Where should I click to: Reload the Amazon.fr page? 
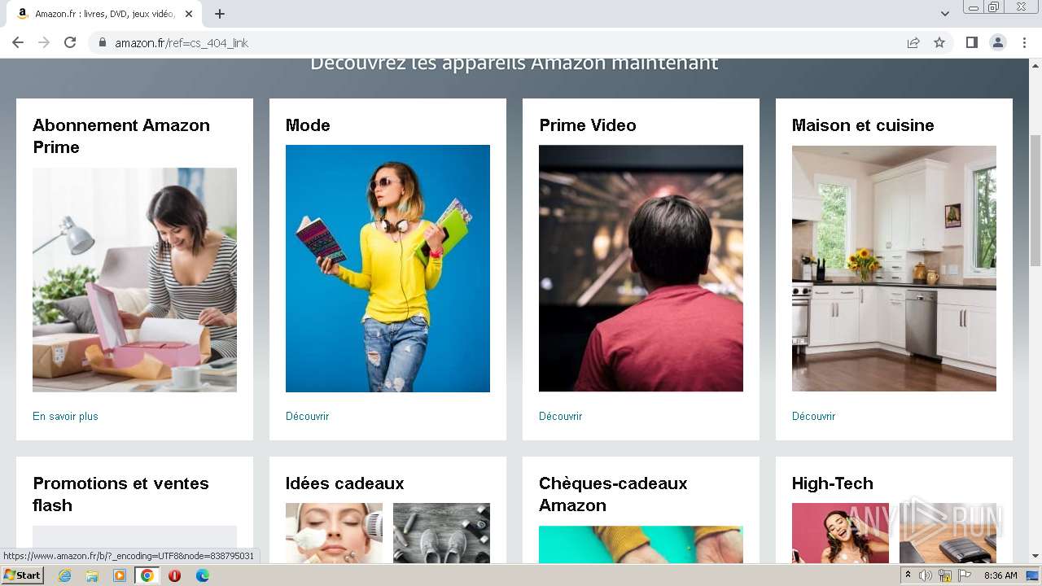tap(70, 42)
